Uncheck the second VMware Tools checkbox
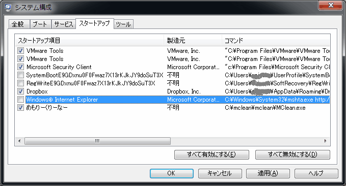 [x=20, y=59]
